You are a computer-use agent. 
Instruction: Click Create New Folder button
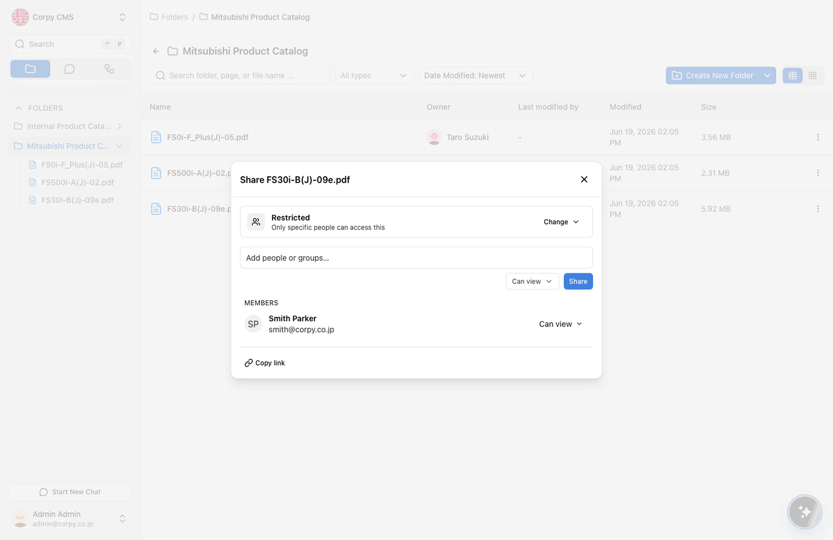[x=713, y=75]
